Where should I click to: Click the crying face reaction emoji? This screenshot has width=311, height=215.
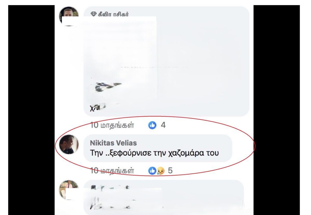click(x=161, y=171)
